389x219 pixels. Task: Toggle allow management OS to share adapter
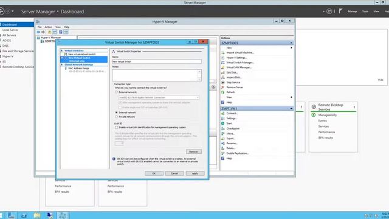[120, 103]
